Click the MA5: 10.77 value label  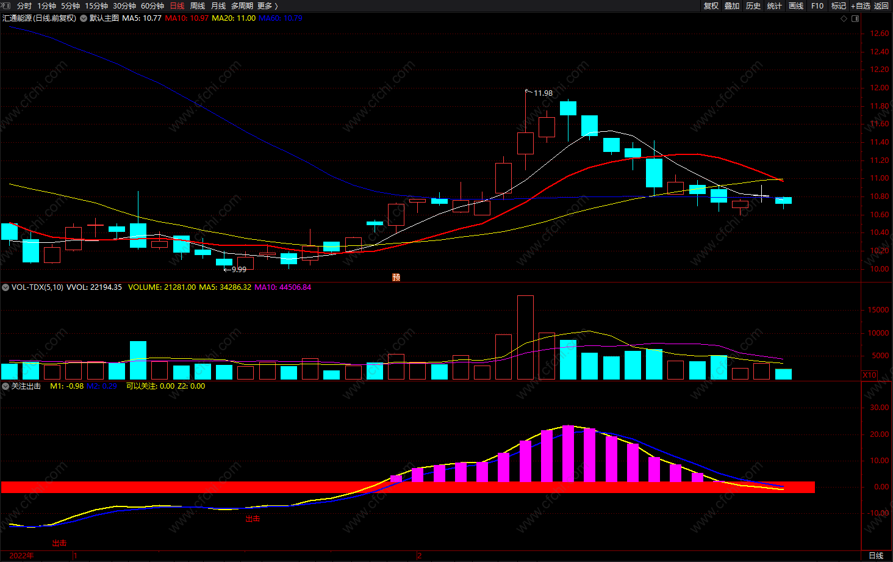[142, 18]
